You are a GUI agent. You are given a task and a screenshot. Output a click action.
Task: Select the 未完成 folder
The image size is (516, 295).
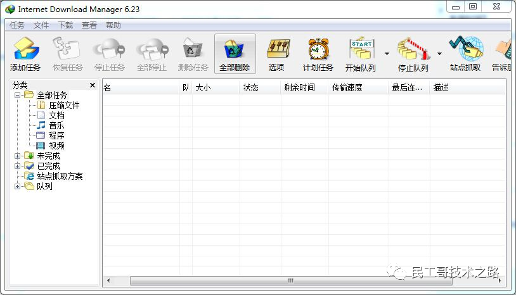42,156
